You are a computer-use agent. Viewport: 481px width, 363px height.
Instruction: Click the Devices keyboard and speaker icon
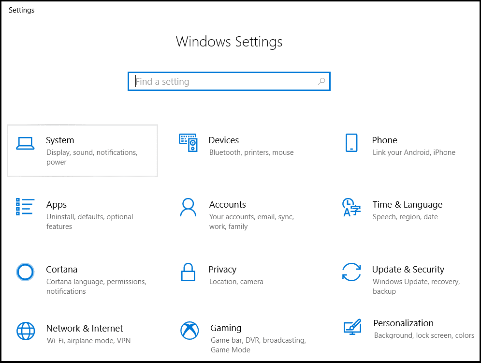pos(188,142)
